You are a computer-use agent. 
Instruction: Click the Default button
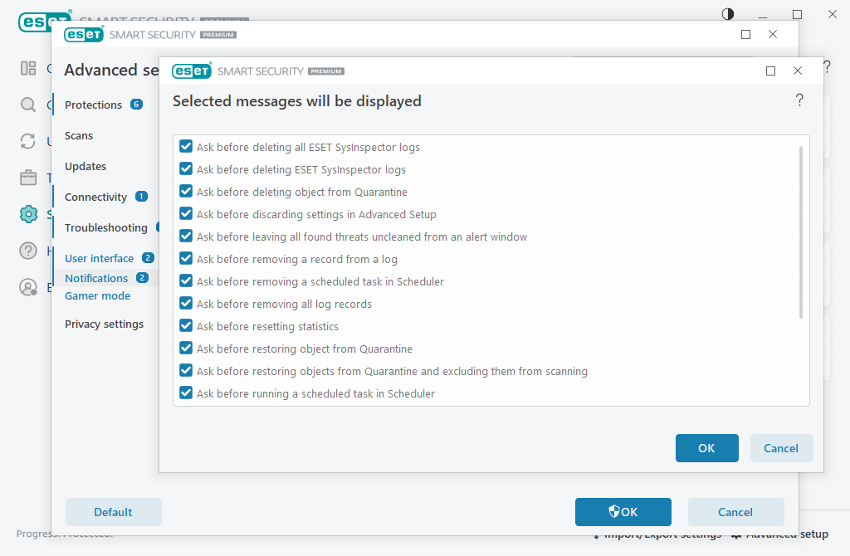[113, 512]
